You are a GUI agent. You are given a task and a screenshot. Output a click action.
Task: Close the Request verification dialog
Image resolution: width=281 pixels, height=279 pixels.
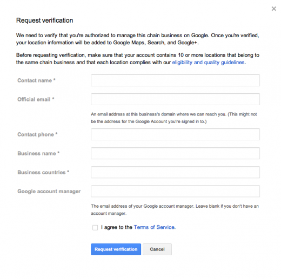point(274,9)
